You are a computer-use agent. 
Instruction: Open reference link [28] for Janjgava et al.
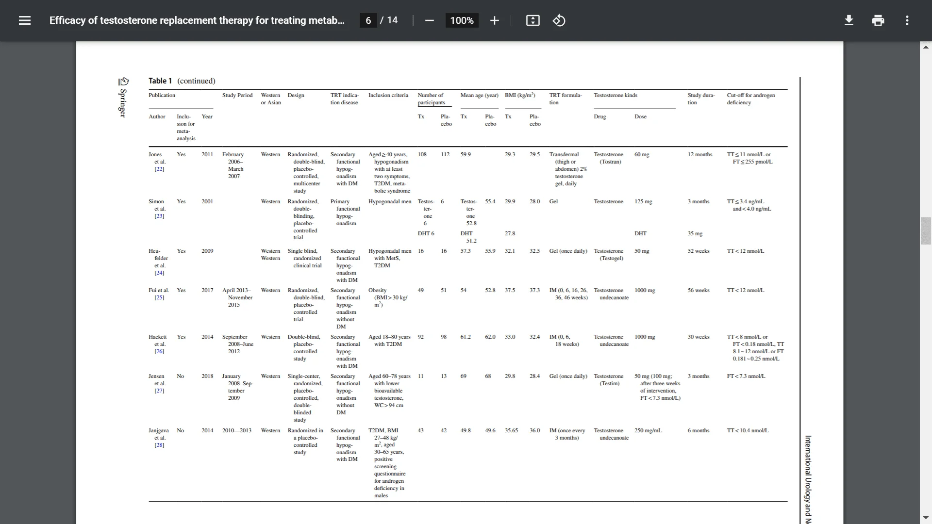pyautogui.click(x=159, y=445)
